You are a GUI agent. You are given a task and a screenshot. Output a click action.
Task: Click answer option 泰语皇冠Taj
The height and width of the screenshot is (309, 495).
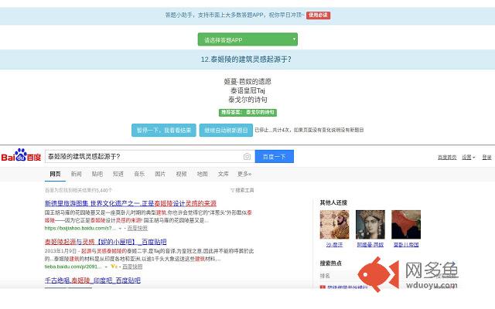click(247, 91)
